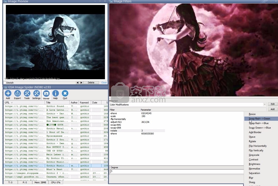Select Saturation in the filter menu
Viewport: 278px width, 186px height.
point(254,173)
